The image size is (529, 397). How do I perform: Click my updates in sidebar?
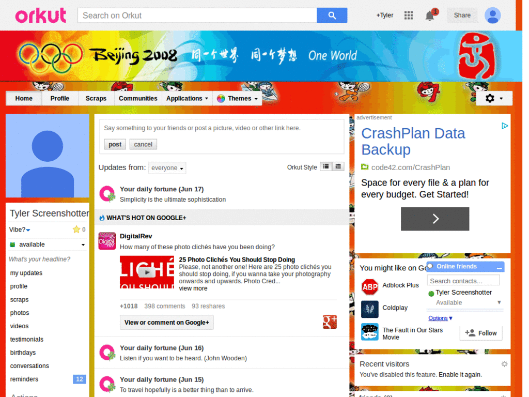click(26, 273)
